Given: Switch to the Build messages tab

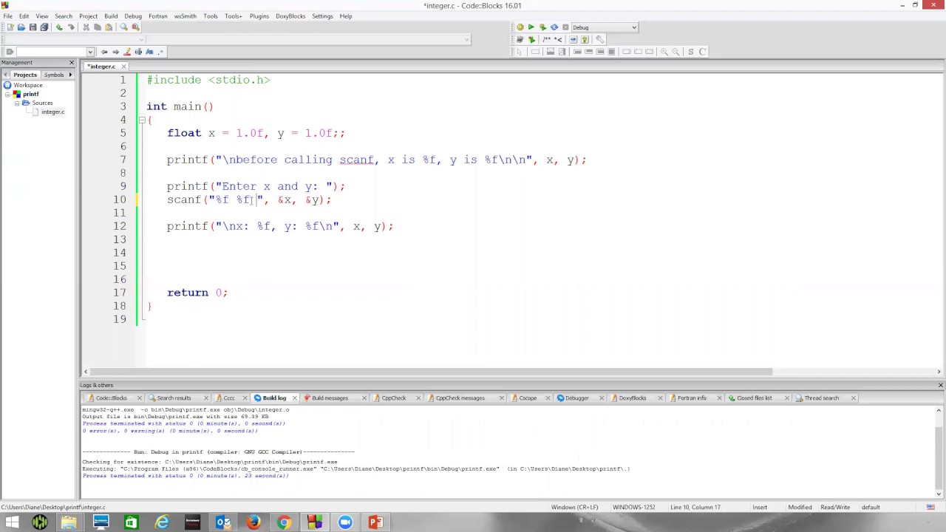Looking at the screenshot, I should tap(330, 398).
